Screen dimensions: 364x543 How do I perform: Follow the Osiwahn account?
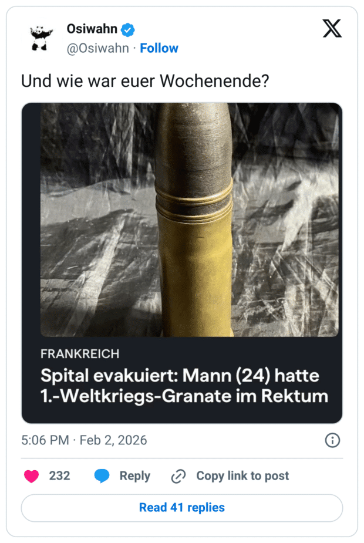[x=159, y=48]
